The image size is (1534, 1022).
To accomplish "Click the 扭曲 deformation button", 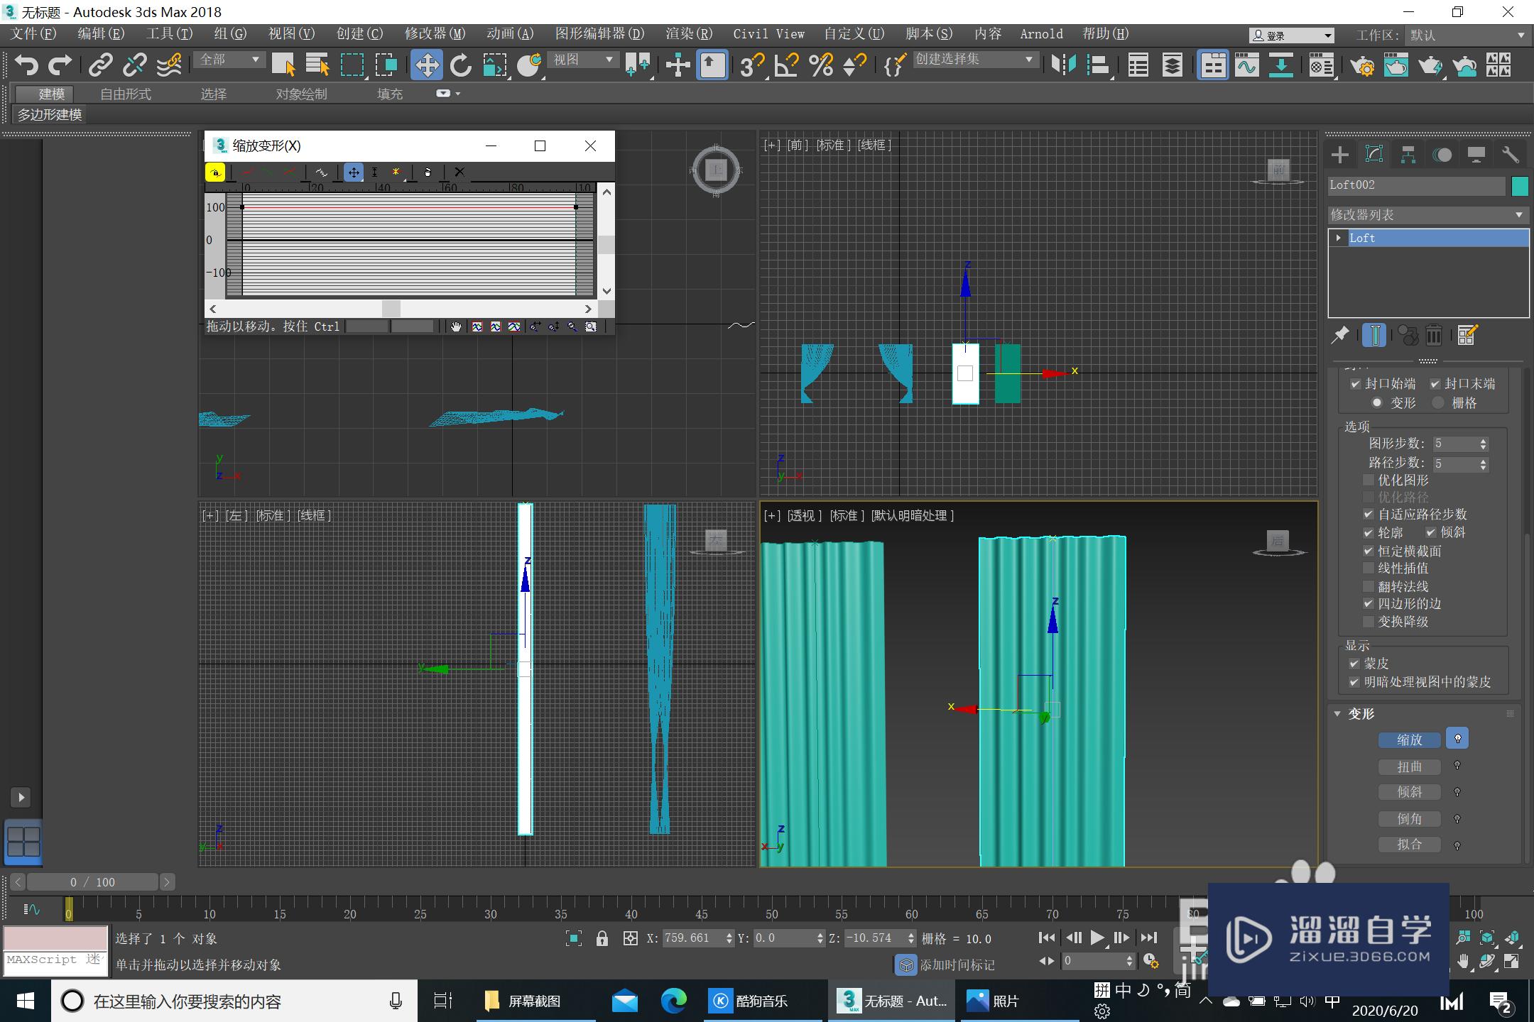I will click(x=1410, y=766).
